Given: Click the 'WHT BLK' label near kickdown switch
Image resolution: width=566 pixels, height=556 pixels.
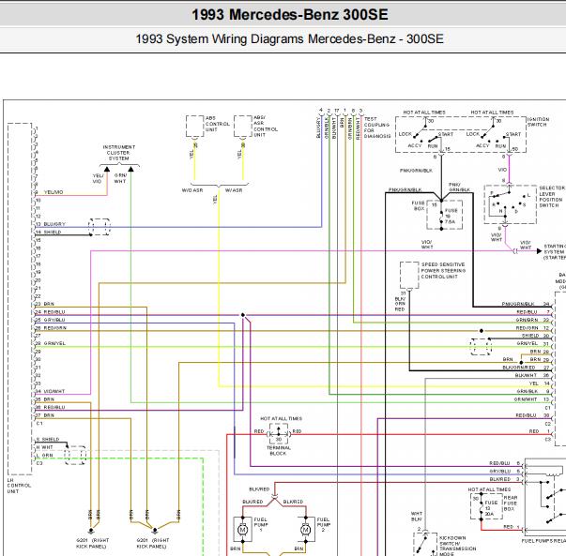Looking at the screenshot, I should 416,517.
